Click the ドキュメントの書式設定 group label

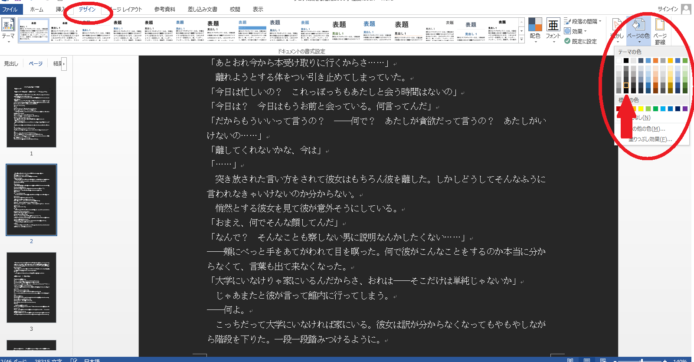[301, 51]
